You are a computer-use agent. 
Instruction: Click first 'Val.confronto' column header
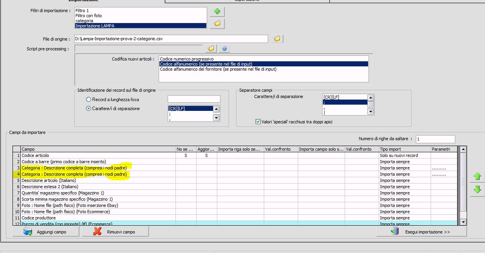point(281,149)
